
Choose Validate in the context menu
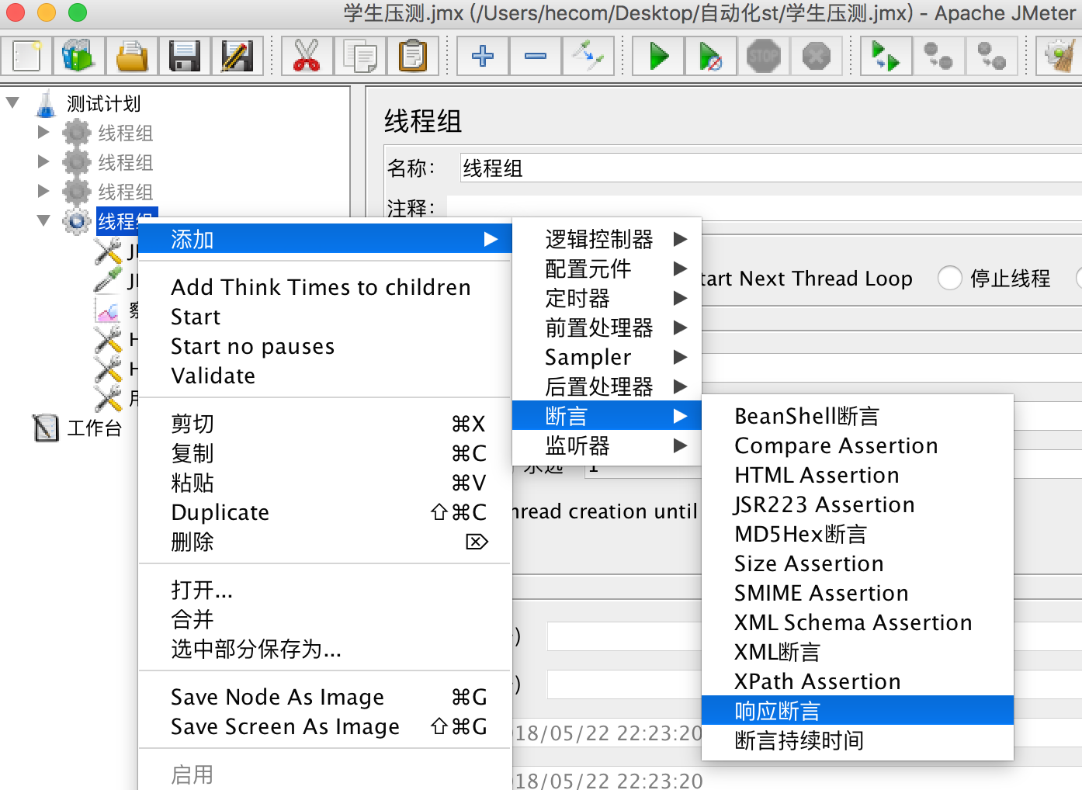tap(324, 376)
